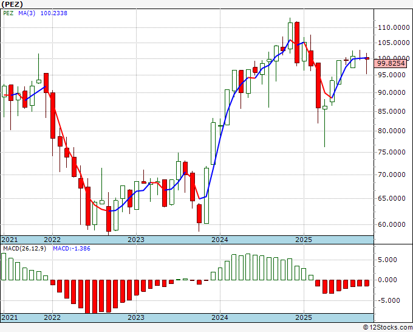Click the 99.8254 current price tag
Viewport: 413px width, 332px height.
(391, 64)
